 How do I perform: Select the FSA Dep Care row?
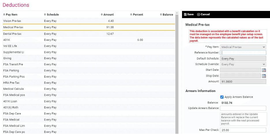pos(89,114)
